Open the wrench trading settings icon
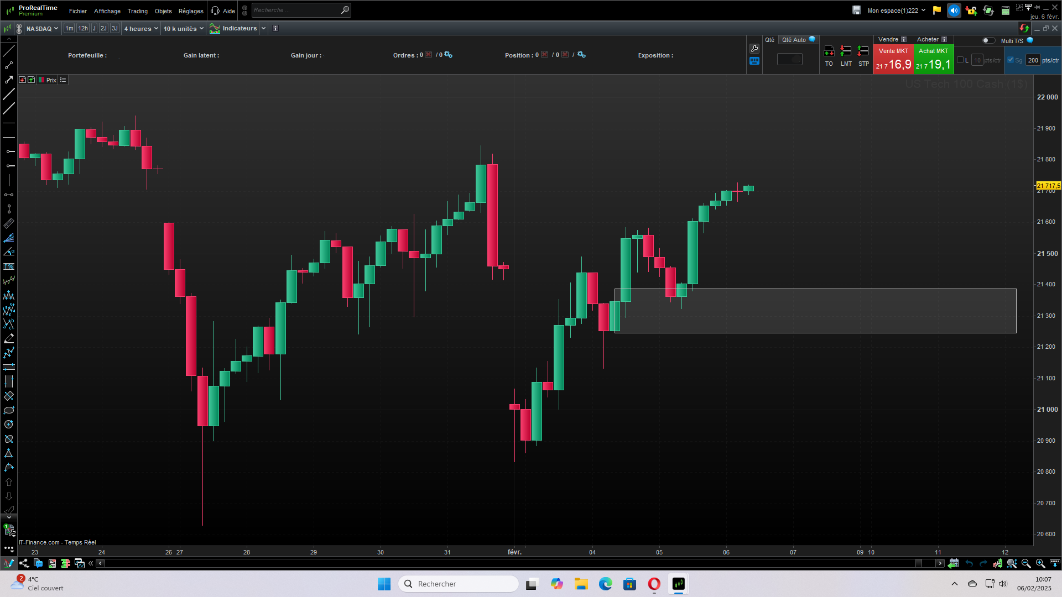This screenshot has height=597, width=1062. [x=754, y=49]
